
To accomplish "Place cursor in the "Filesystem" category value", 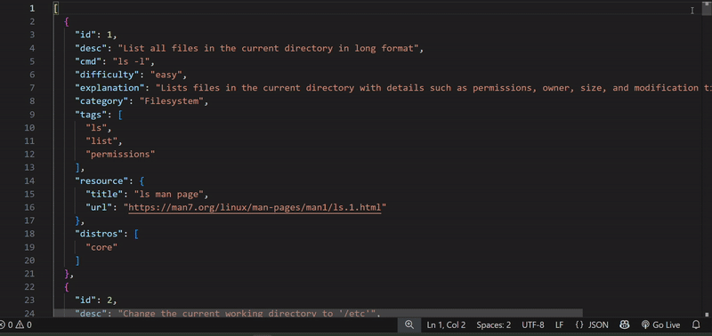I will pos(172,101).
